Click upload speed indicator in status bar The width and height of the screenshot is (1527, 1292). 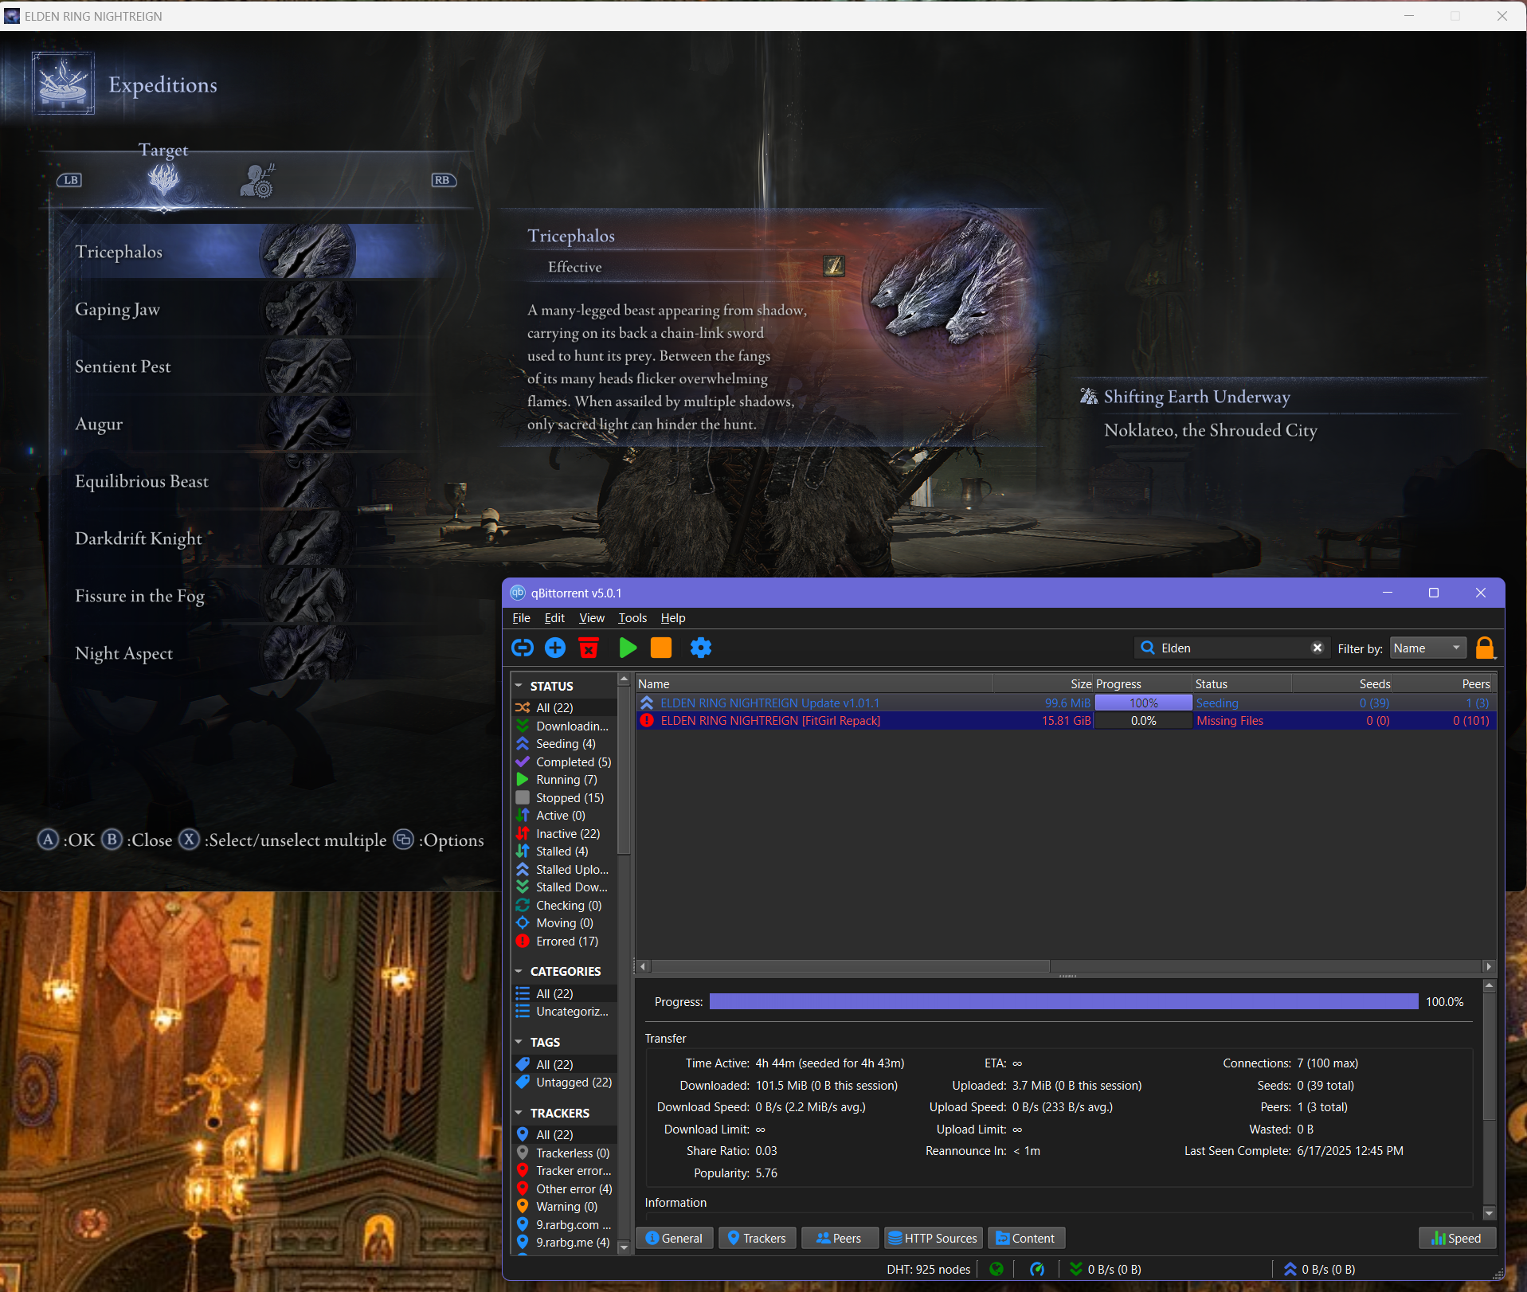pyautogui.click(x=1320, y=1269)
